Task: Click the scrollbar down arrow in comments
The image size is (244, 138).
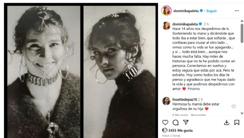Action: pos(242,113)
